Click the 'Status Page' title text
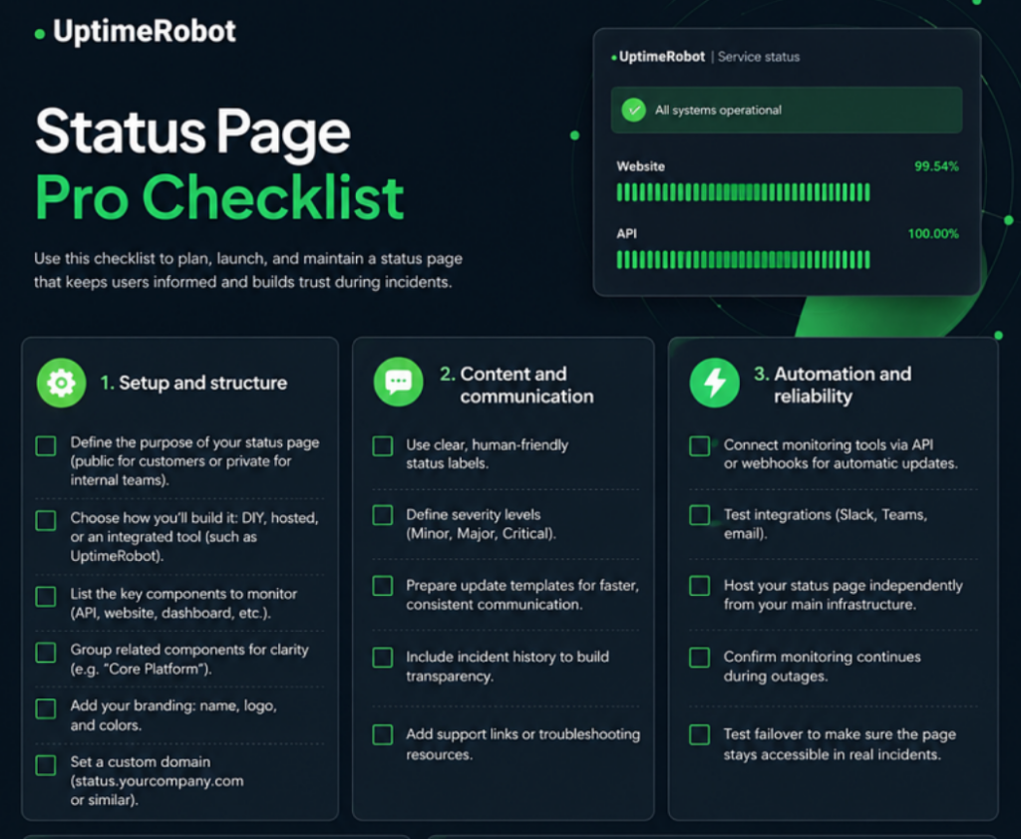The width and height of the screenshot is (1021, 839). click(x=192, y=133)
